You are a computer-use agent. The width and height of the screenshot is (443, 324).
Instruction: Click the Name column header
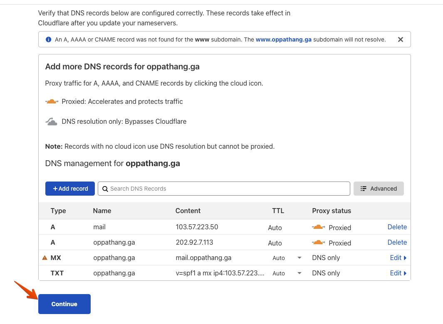[102, 211]
